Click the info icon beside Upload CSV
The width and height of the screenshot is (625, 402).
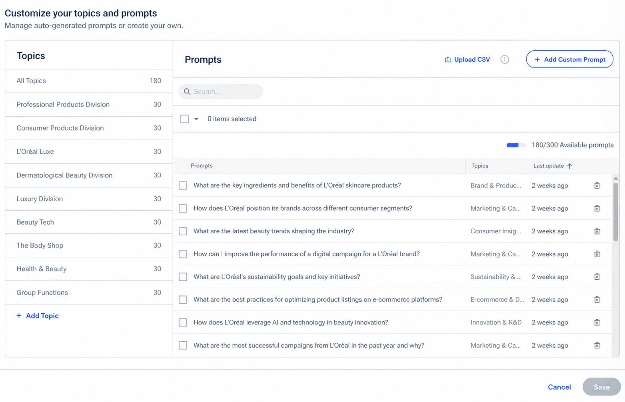(x=505, y=60)
